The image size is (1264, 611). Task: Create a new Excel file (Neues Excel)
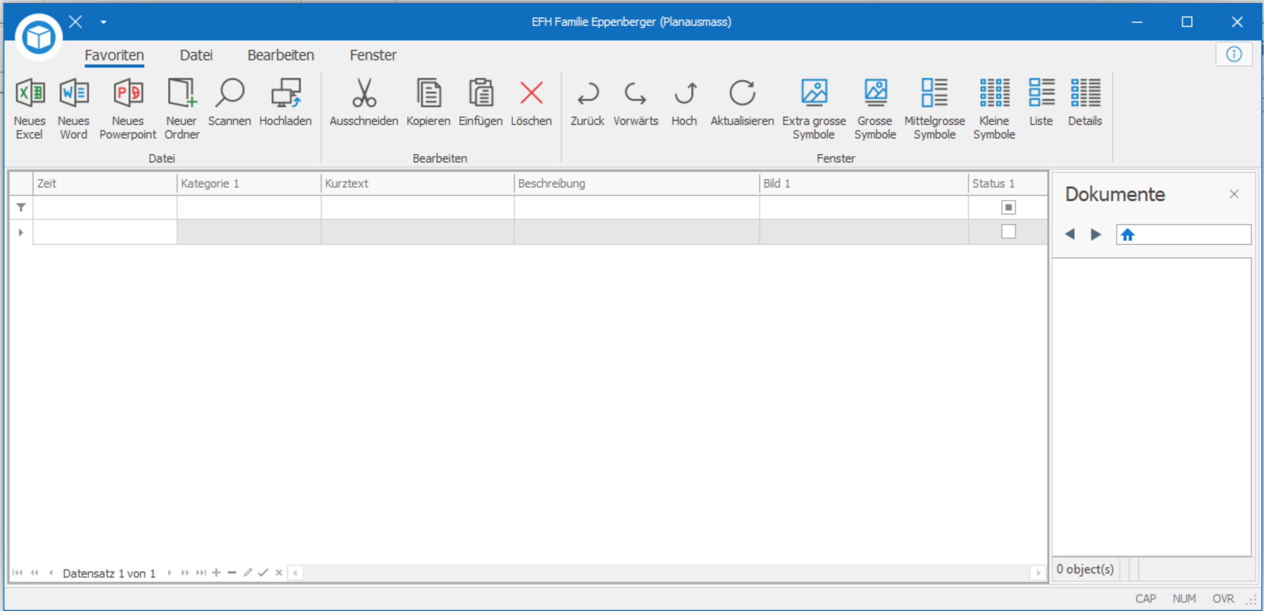[x=30, y=109]
